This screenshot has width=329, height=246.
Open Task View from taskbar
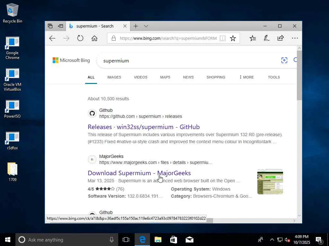[126, 240]
